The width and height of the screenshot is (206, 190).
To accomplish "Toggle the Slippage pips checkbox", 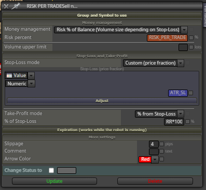I will click(x=161, y=144).
